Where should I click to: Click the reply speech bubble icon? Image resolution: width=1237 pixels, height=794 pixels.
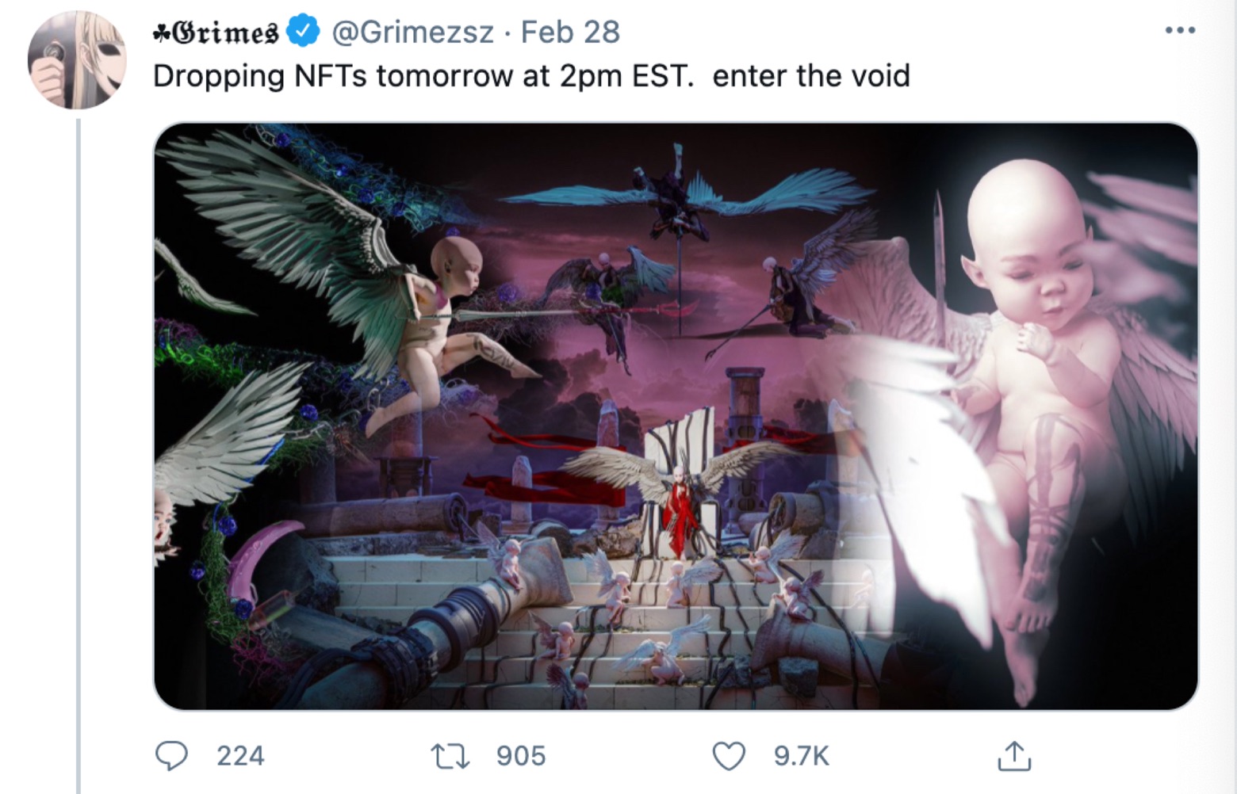(171, 755)
